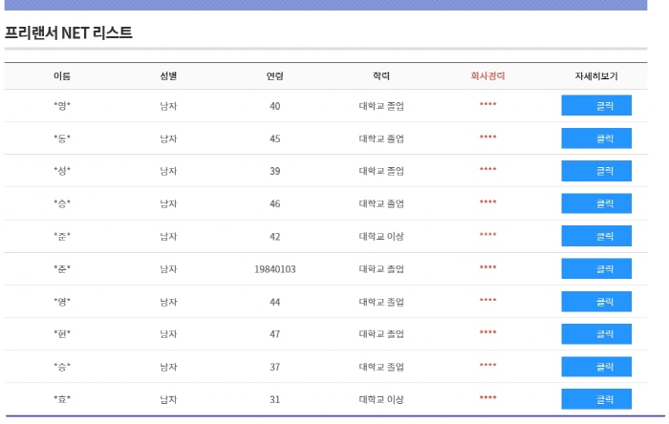The width and height of the screenshot is (669, 424).
Task: Select the 연령 column header
Action: point(275,76)
